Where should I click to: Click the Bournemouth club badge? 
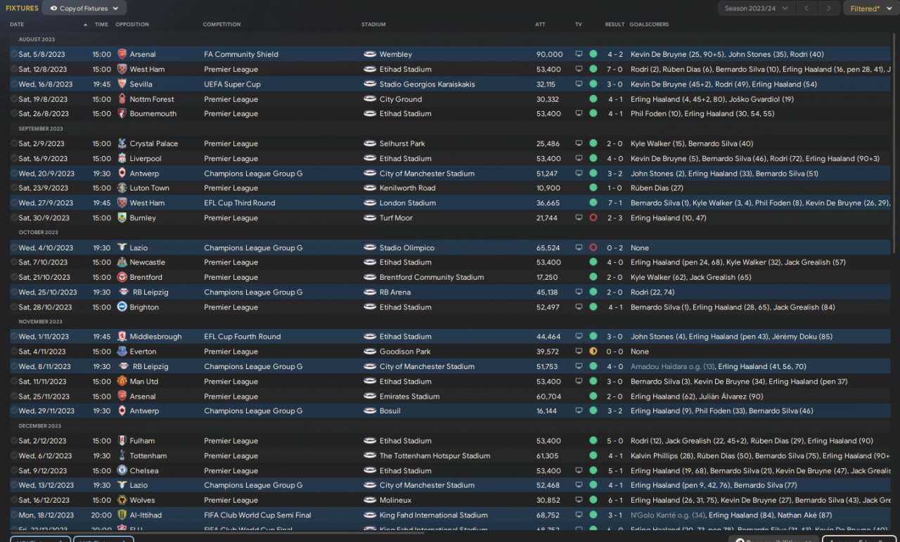coord(122,114)
